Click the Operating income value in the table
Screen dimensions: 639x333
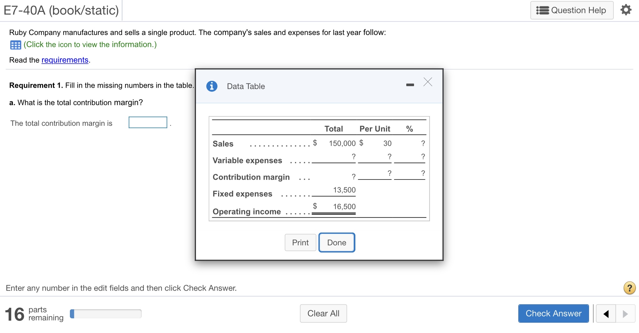[344, 206]
